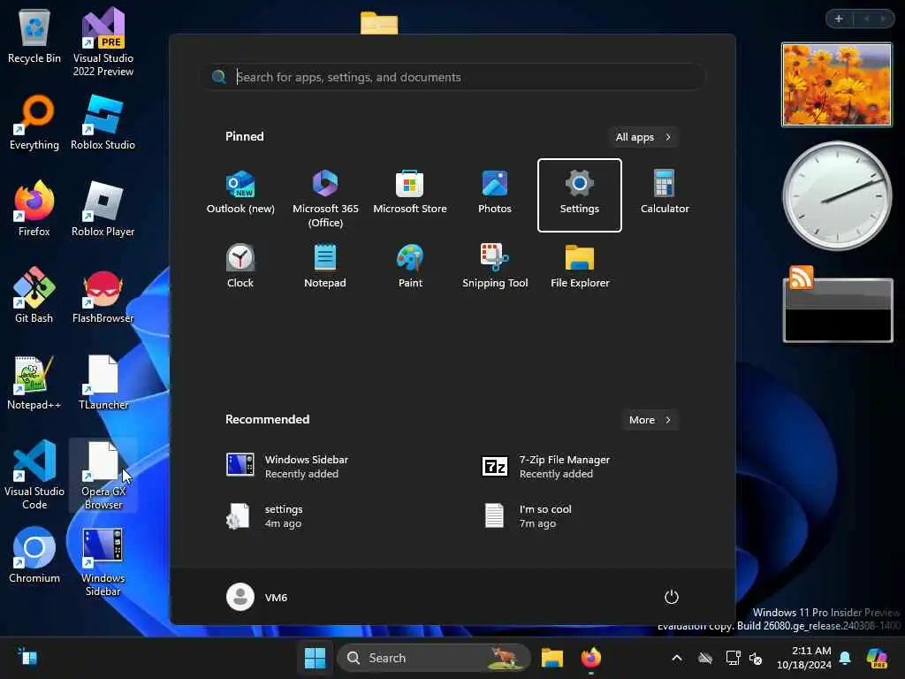The width and height of the screenshot is (905, 679).
Task: Open the Photos pinned app
Action: point(495,194)
